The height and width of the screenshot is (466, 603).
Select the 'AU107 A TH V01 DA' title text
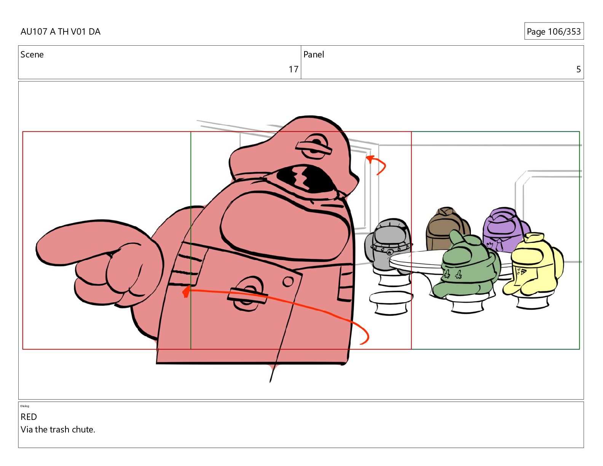(61, 32)
